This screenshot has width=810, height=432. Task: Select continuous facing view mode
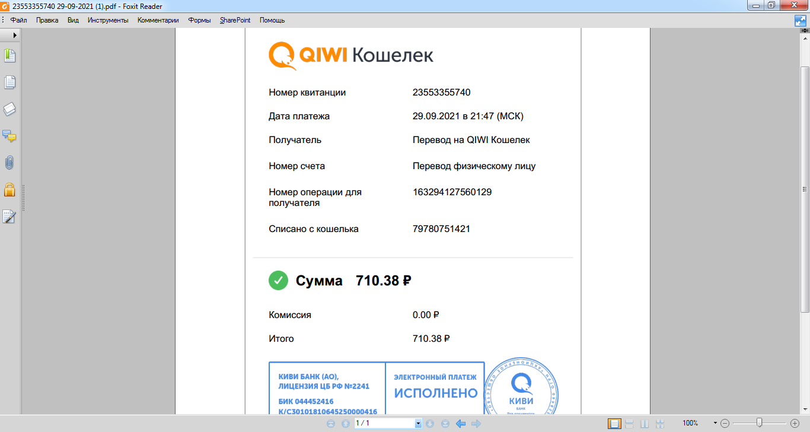659,424
